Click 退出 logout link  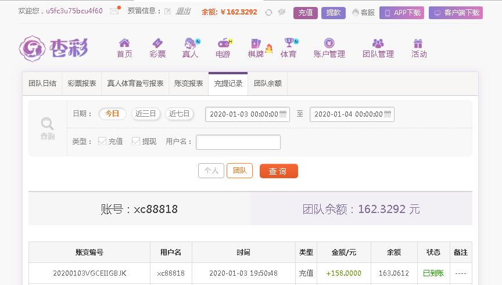[183, 12]
